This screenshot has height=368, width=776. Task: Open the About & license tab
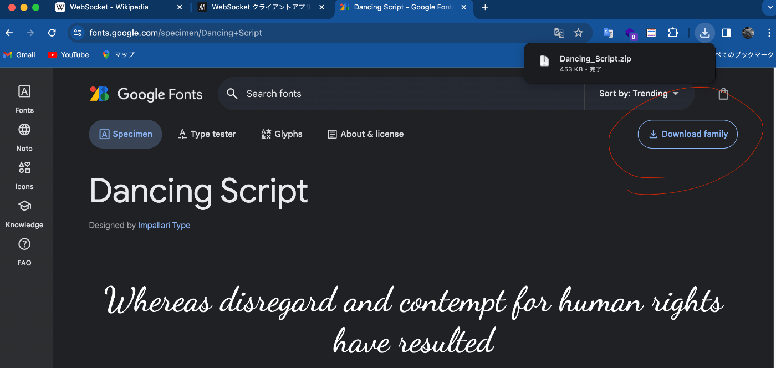coord(365,134)
